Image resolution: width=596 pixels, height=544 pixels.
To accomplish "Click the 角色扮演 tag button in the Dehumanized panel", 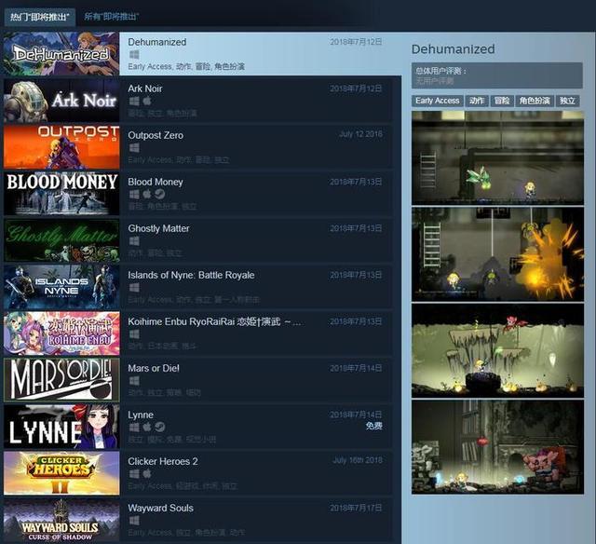I will (x=535, y=101).
